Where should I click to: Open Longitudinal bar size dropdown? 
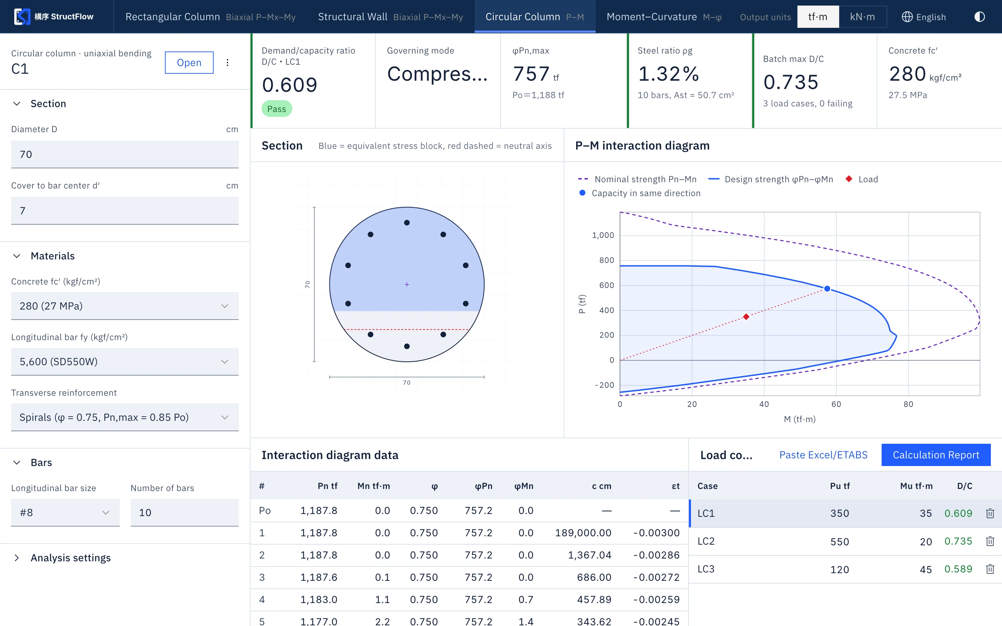coord(65,513)
